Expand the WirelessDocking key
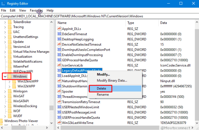 (5, 106)
